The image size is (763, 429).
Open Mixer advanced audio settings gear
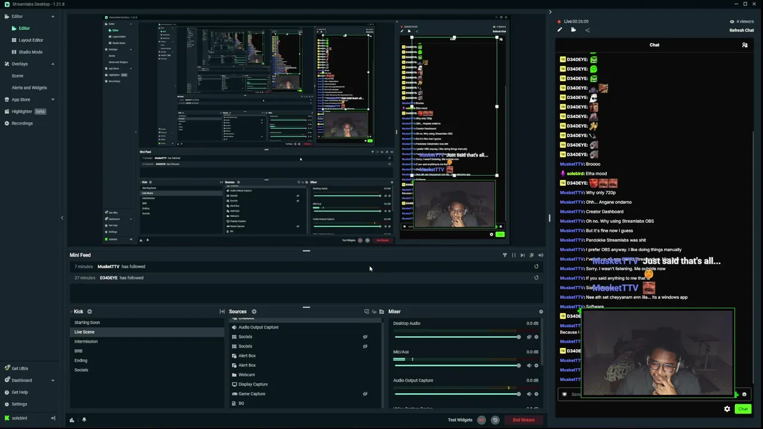(x=541, y=312)
